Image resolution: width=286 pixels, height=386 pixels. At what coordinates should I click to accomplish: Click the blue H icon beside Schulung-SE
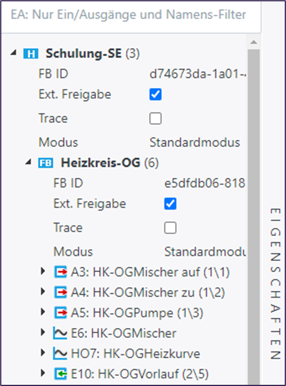pos(31,54)
